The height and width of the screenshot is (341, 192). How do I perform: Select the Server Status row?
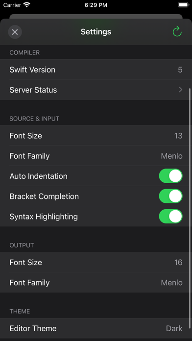[x=96, y=90]
